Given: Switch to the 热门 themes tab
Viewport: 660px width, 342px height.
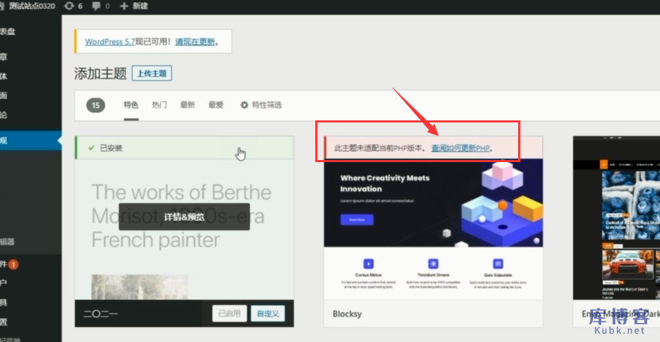Looking at the screenshot, I should [159, 105].
